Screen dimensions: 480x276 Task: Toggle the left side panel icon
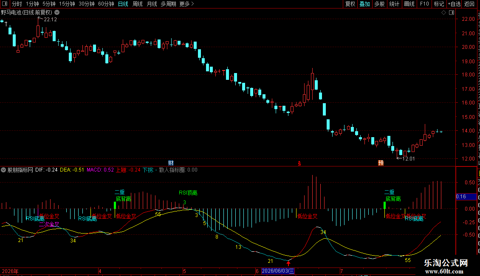(5, 4)
